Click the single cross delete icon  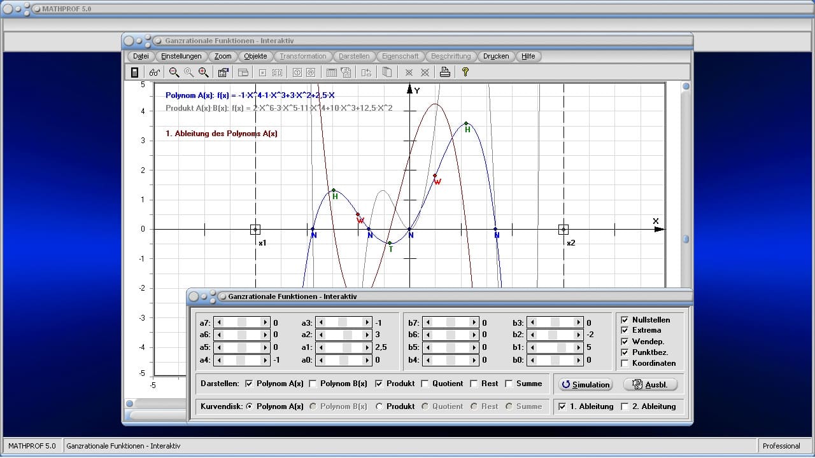click(x=409, y=73)
